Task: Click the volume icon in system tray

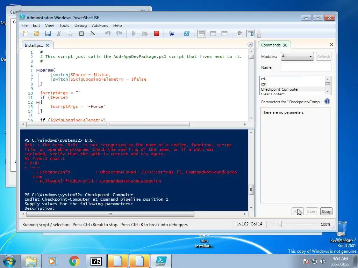Action: click(x=323, y=261)
